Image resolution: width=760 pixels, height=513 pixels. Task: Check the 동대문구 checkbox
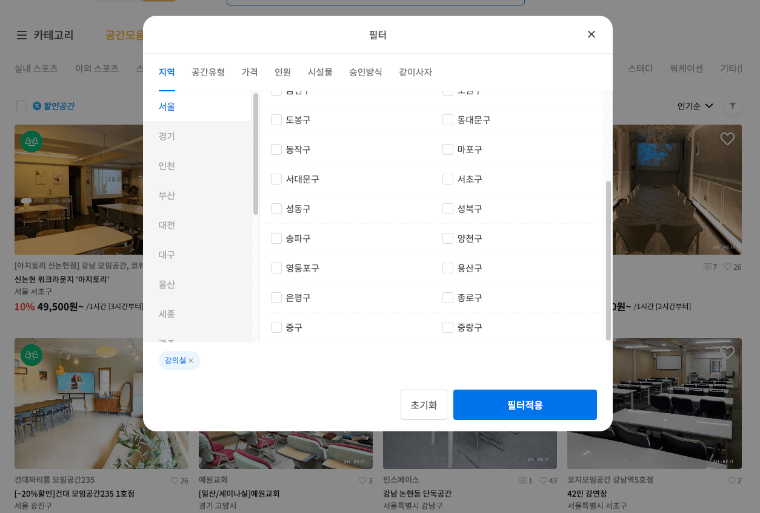click(448, 120)
